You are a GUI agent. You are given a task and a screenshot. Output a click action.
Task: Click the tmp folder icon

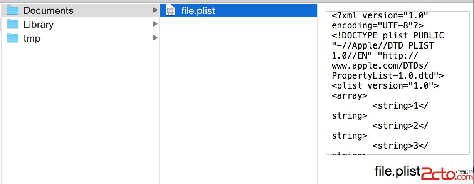13,38
